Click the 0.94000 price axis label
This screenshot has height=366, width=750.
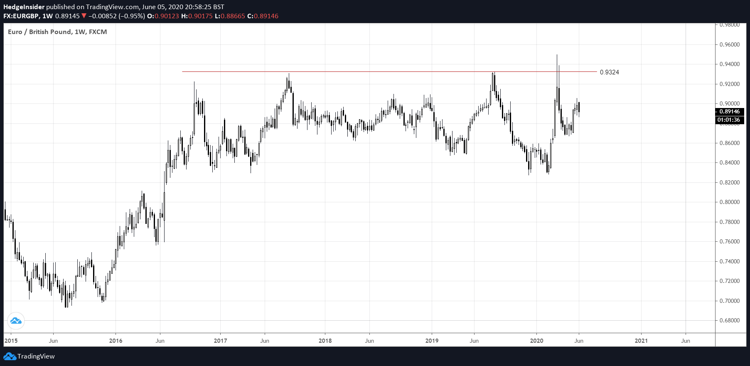point(730,64)
